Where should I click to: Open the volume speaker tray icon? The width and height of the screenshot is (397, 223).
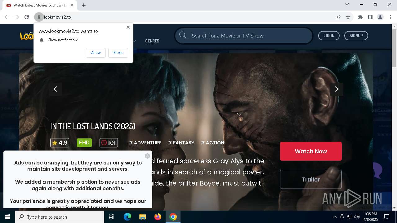click(357, 217)
